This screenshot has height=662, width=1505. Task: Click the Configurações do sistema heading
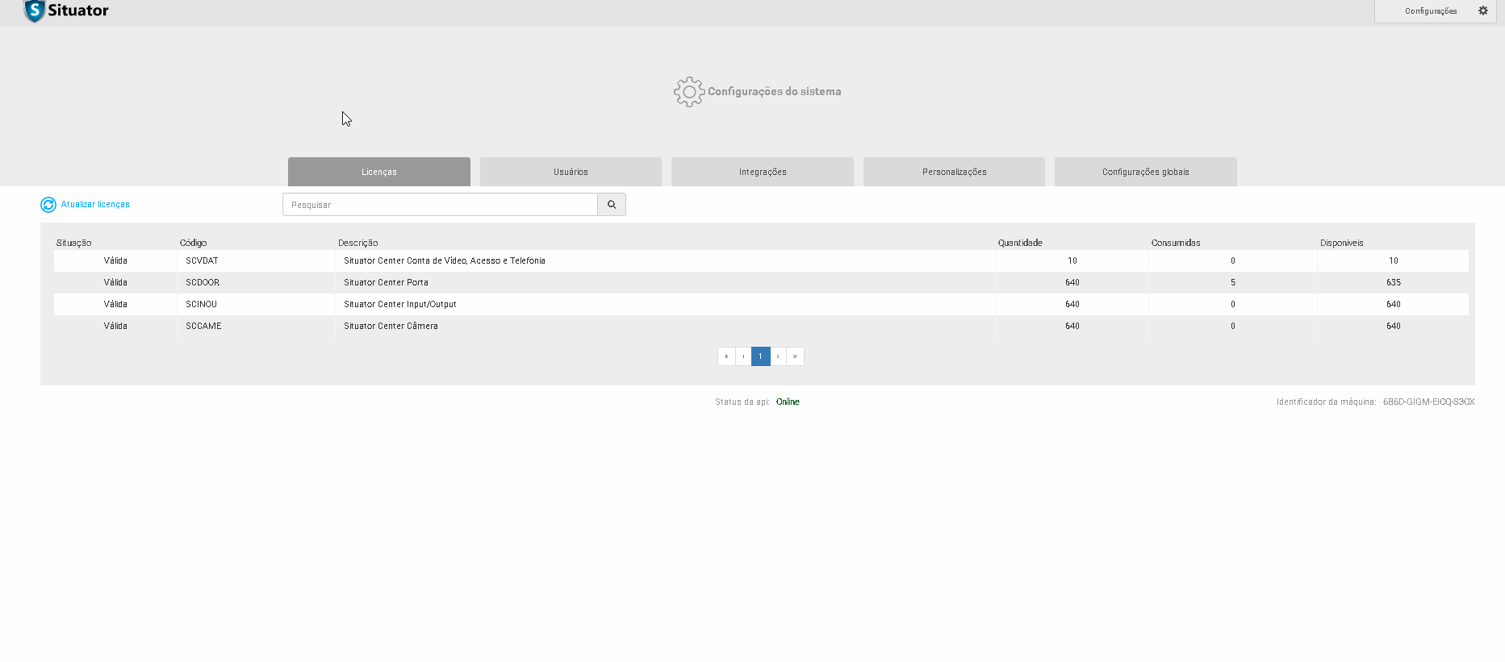(x=775, y=92)
